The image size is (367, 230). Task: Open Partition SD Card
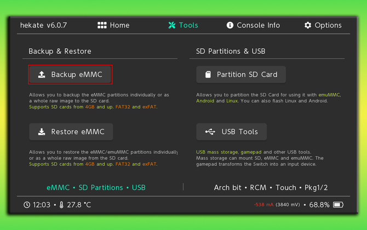click(241, 75)
